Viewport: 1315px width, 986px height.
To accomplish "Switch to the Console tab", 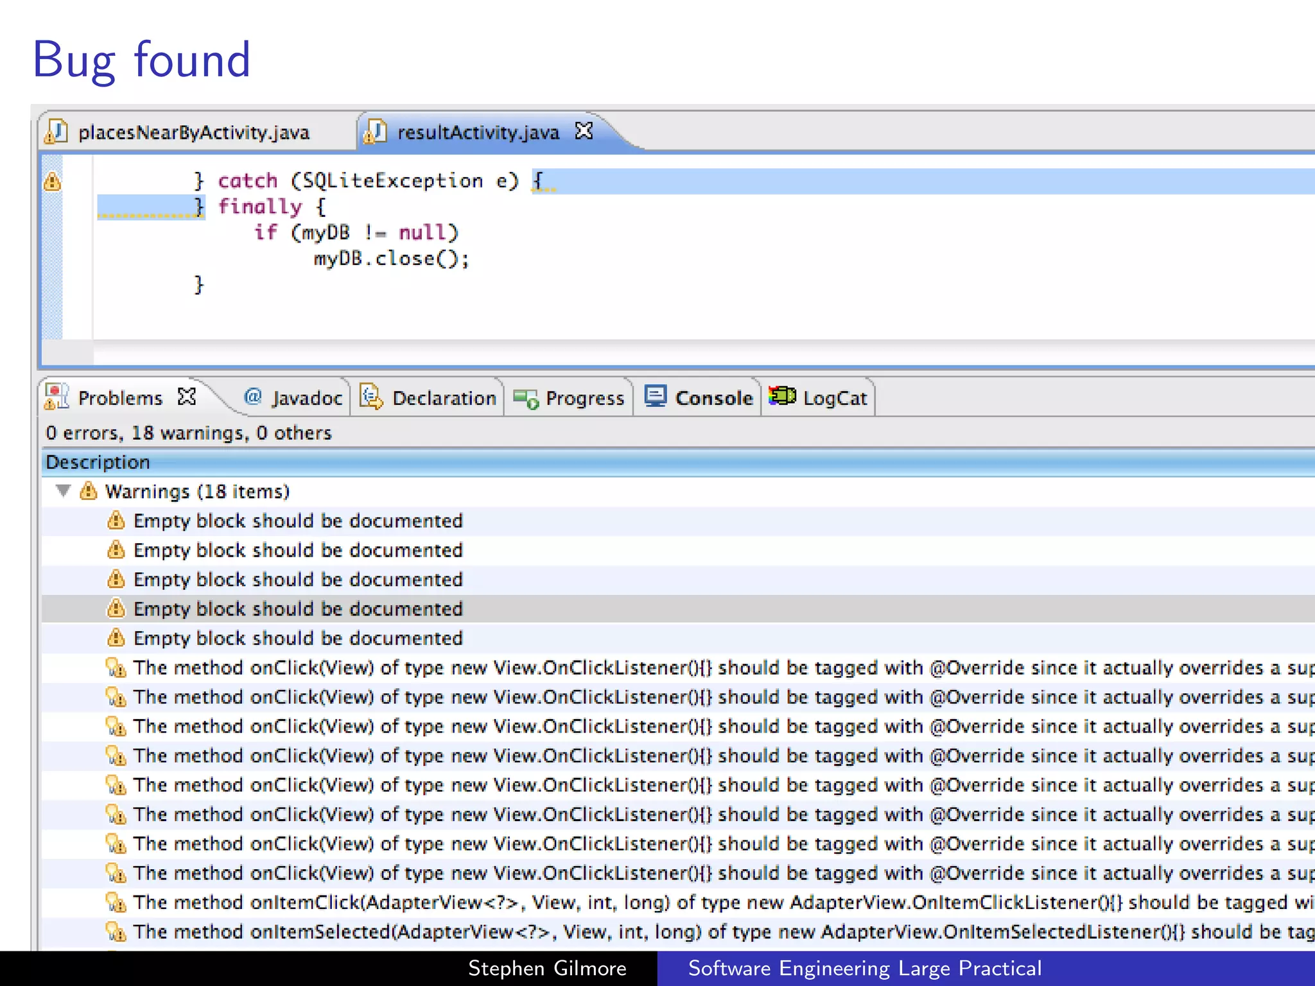I will tap(699, 398).
